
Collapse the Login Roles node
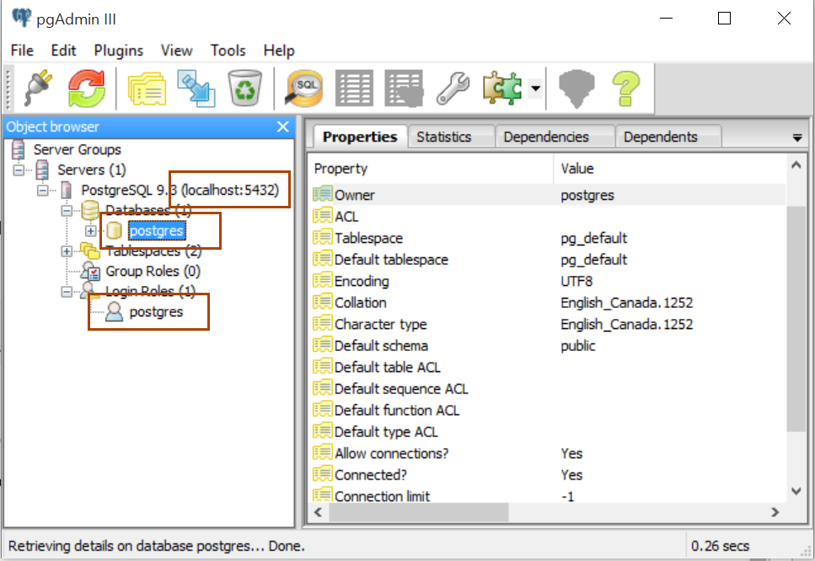(x=67, y=292)
